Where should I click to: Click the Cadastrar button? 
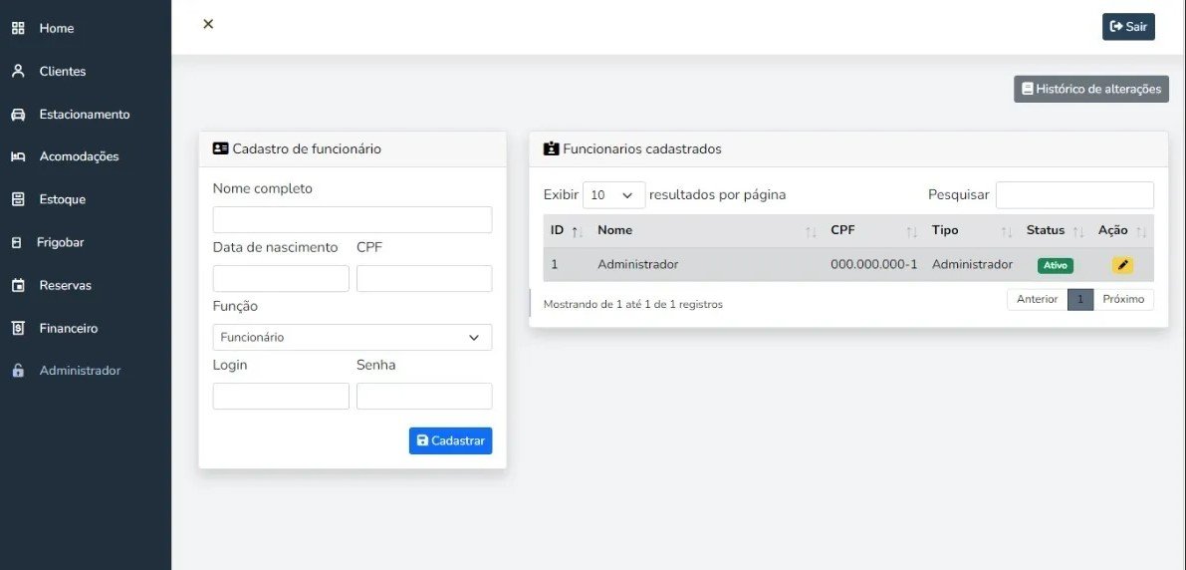(450, 440)
